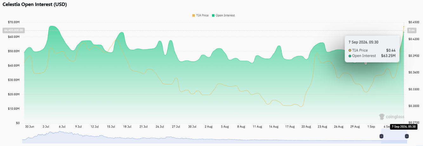The image size is (423, 146).
Task: Click the $50.00M y-axis label
Action: coord(14,51)
